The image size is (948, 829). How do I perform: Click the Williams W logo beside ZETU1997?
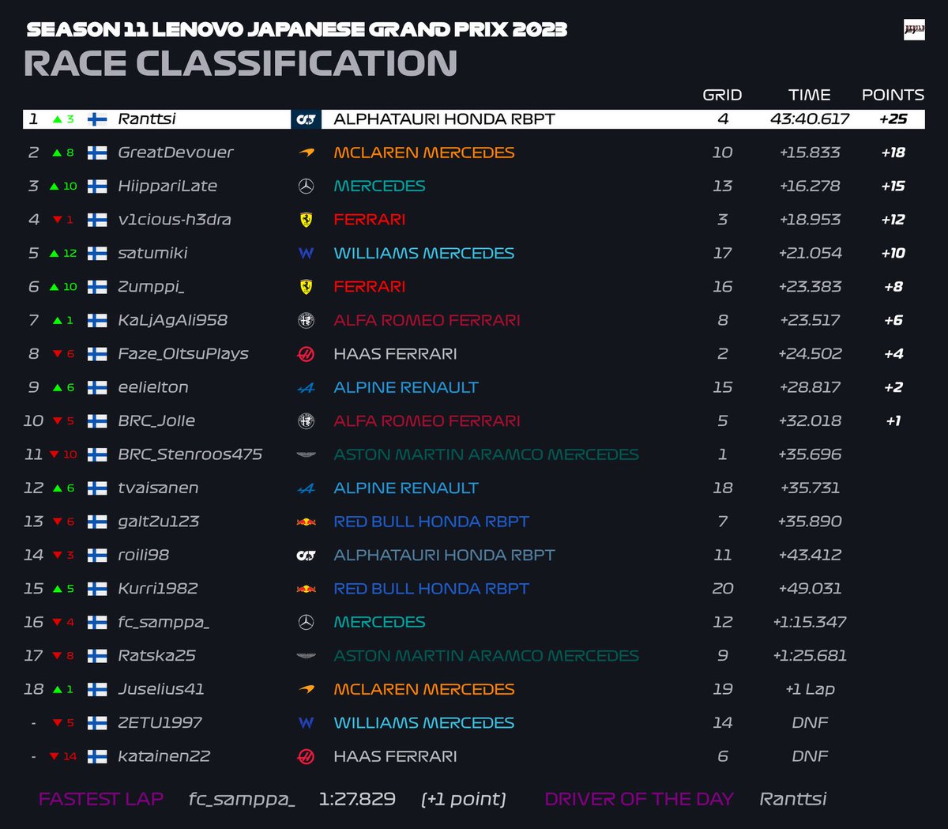coord(306,723)
